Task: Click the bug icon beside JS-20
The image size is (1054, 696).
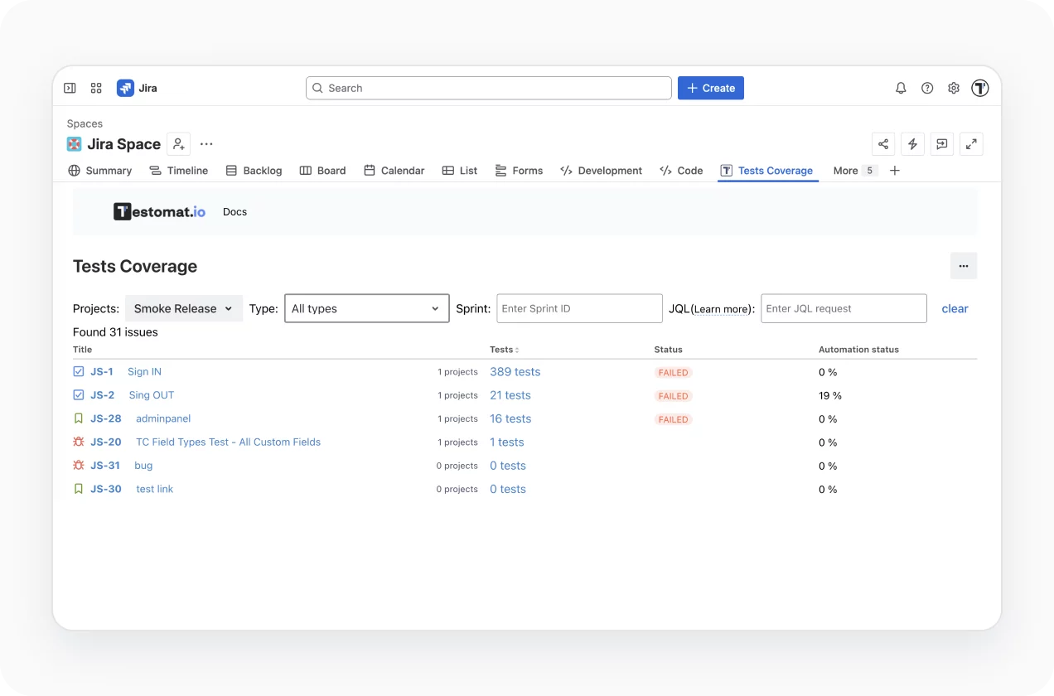Action: pos(79,442)
